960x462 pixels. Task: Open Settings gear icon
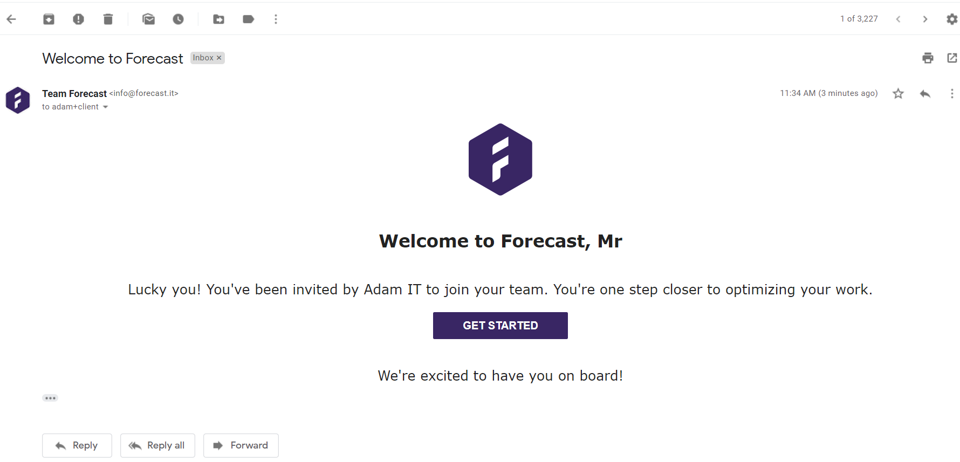(952, 19)
